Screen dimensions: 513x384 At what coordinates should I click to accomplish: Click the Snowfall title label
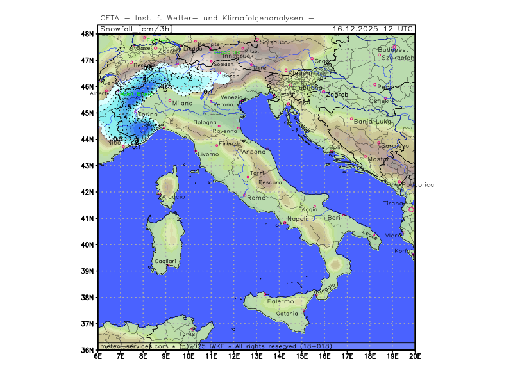click(118, 29)
